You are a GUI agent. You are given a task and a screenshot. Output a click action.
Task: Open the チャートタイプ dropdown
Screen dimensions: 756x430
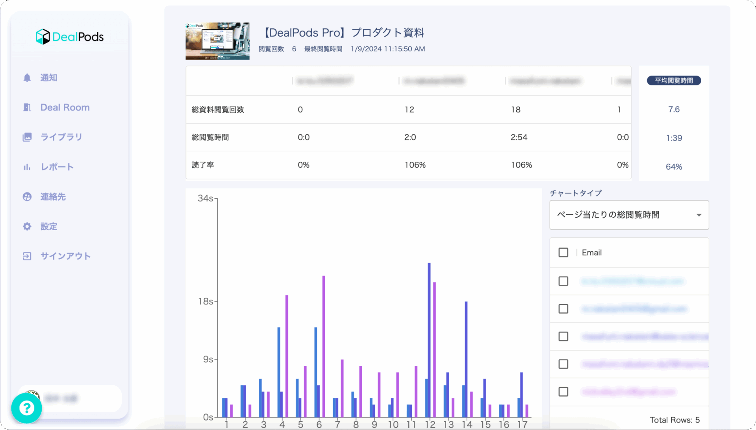(629, 215)
